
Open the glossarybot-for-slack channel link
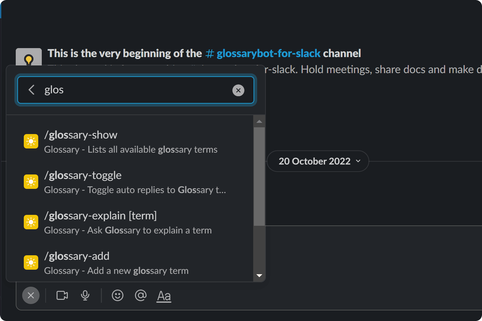(268, 53)
